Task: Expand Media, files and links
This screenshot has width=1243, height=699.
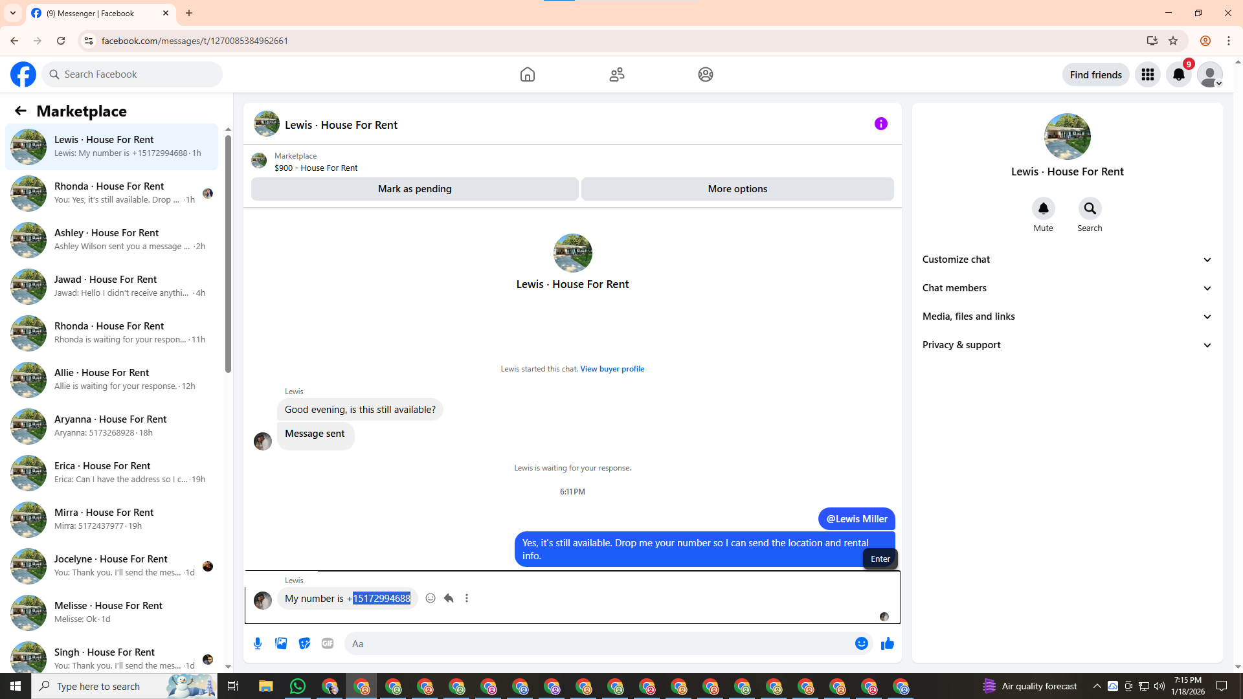Action: coord(1067,316)
